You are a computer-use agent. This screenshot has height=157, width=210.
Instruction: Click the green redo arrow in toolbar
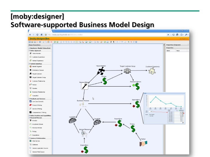pos(57,42)
